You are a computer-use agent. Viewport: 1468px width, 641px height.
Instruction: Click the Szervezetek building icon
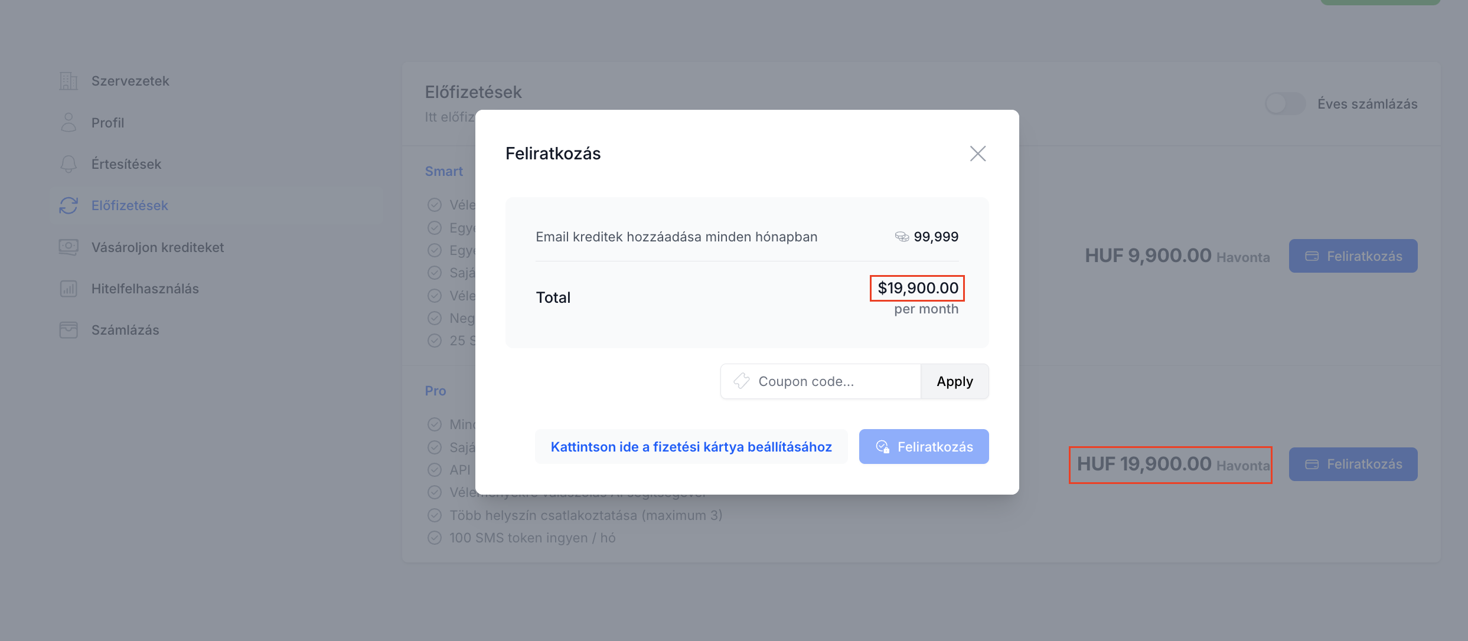pos(68,81)
